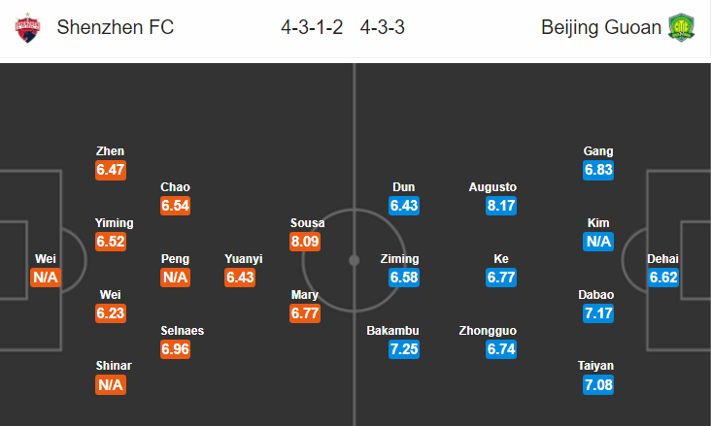711x426 pixels.
Task: Click Selnaes's 6.96 rating badge
Action: pos(175,349)
